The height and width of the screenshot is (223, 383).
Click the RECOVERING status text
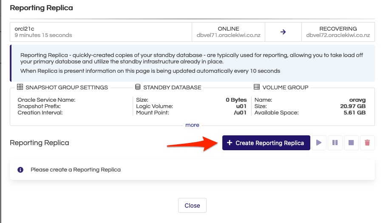[x=338, y=29]
